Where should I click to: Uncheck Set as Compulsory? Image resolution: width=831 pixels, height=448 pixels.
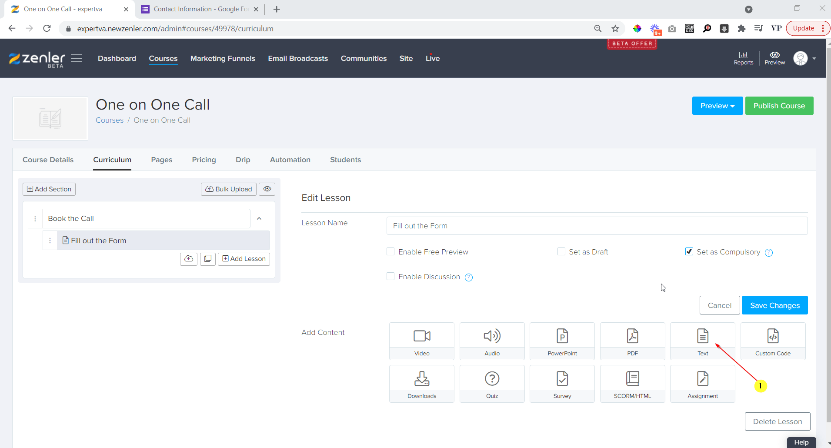tap(689, 252)
